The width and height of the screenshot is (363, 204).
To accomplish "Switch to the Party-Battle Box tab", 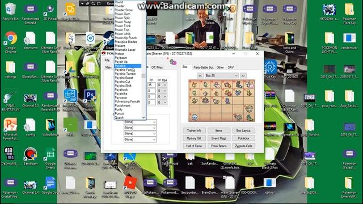I will pyautogui.click(x=204, y=67).
